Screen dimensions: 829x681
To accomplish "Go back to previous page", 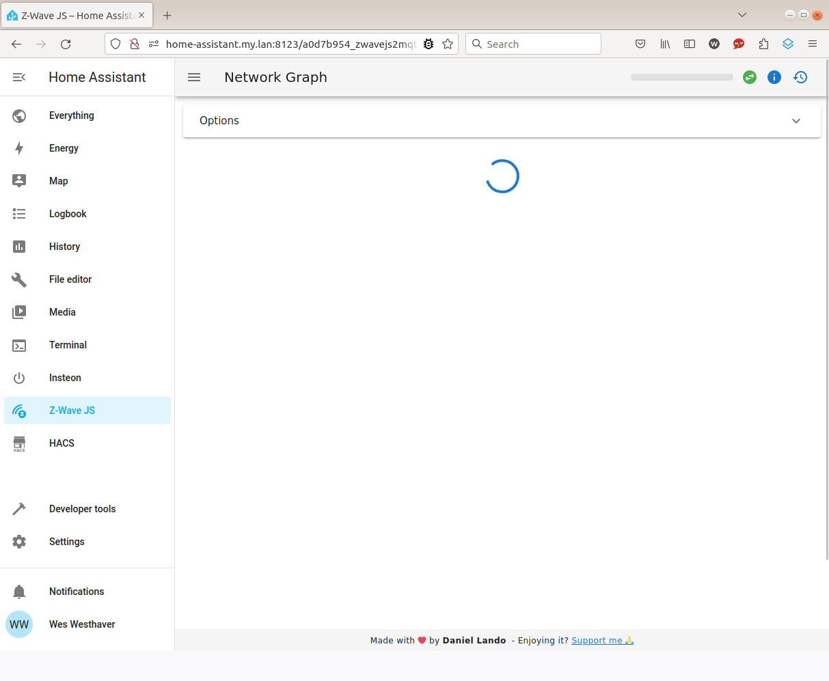I will coord(16,44).
